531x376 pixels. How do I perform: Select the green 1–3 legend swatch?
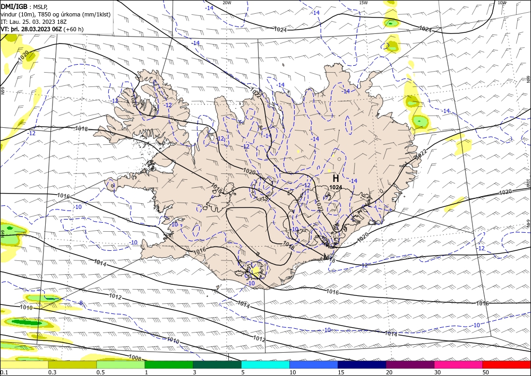[x=169, y=364]
